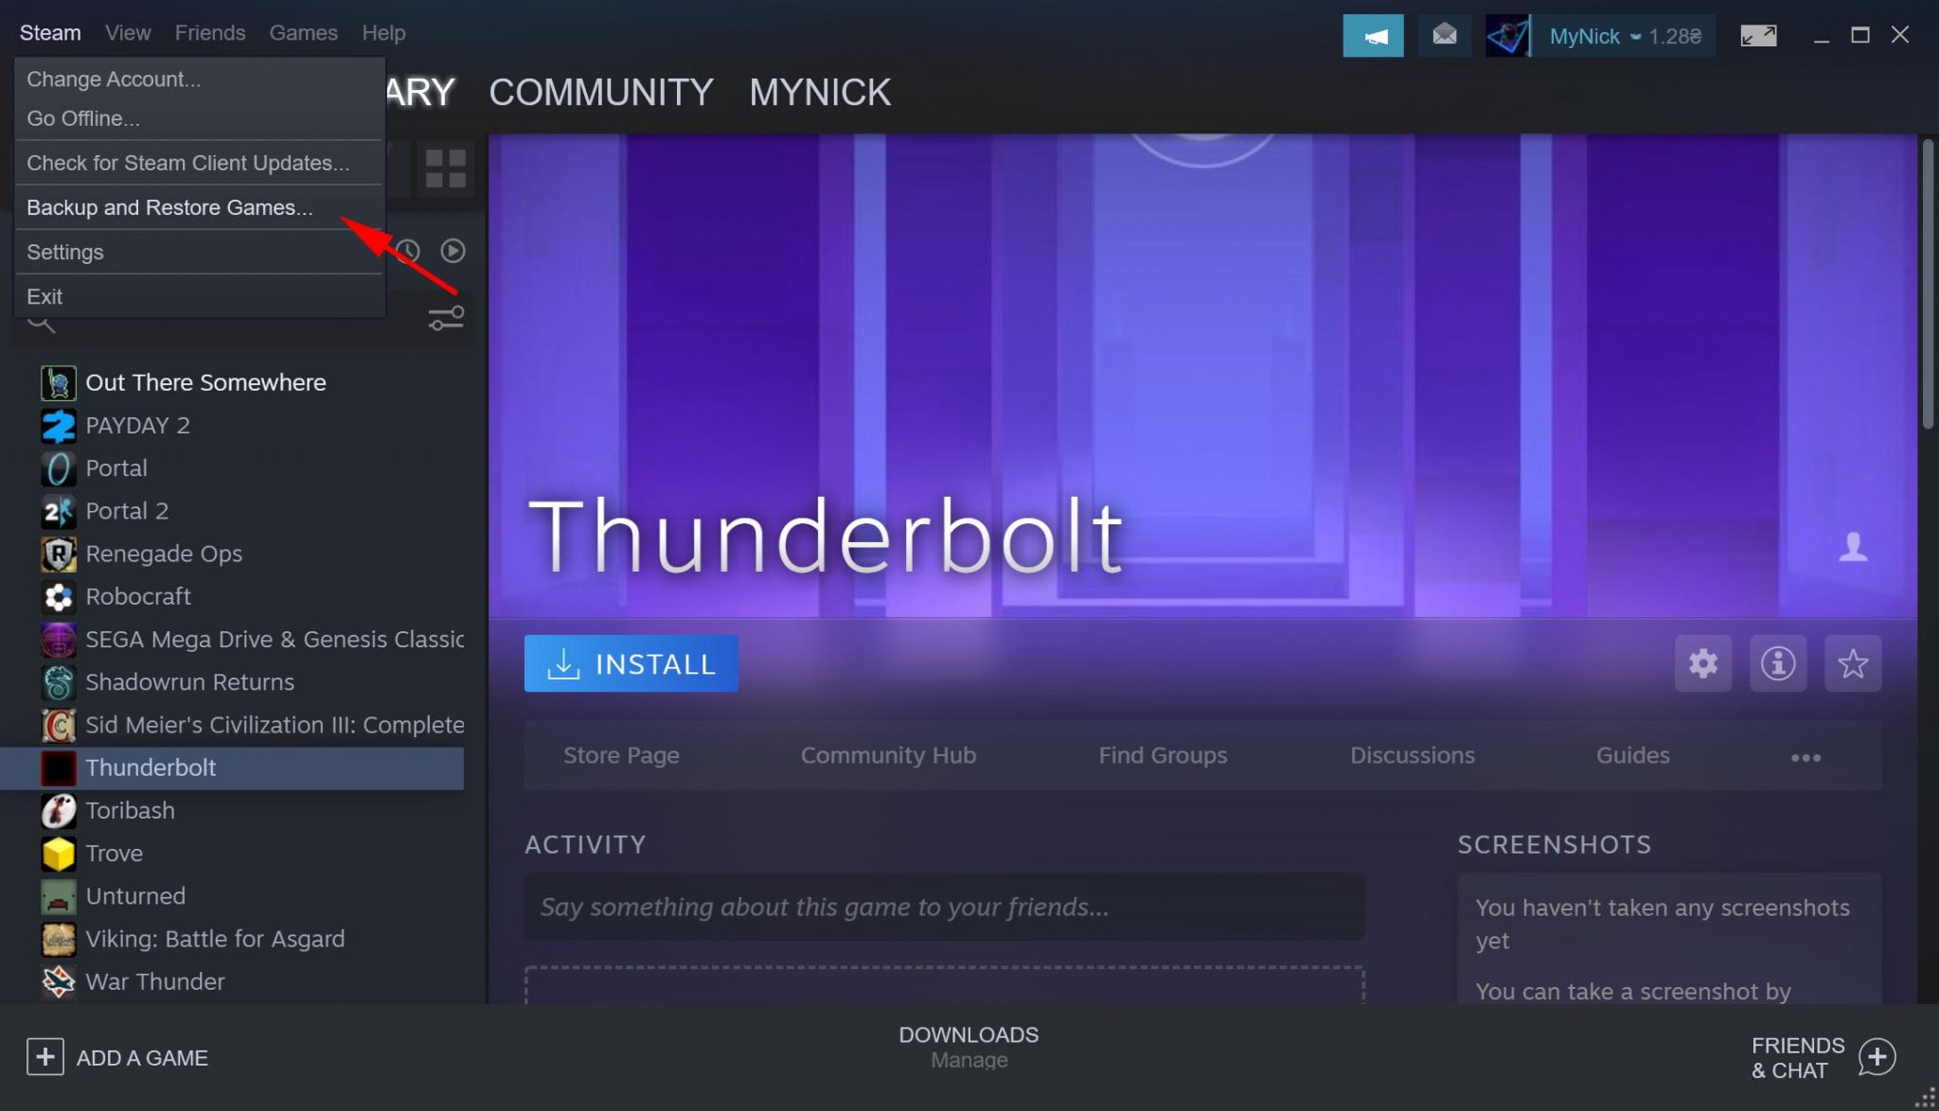This screenshot has width=1939, height=1111.
Task: Click the game activity comment field
Action: [943, 907]
